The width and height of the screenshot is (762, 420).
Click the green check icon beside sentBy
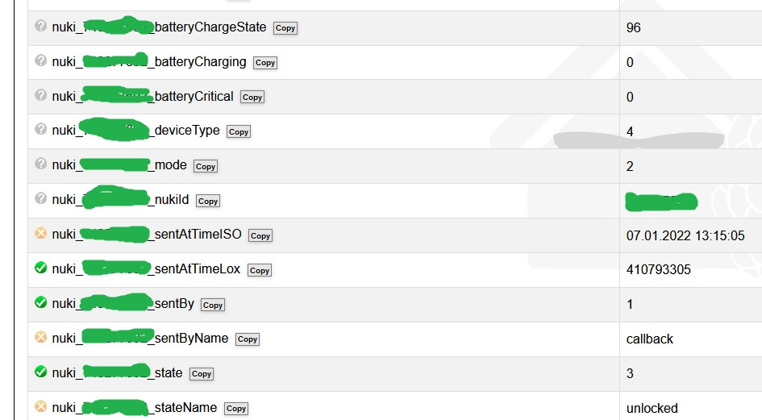(x=41, y=302)
